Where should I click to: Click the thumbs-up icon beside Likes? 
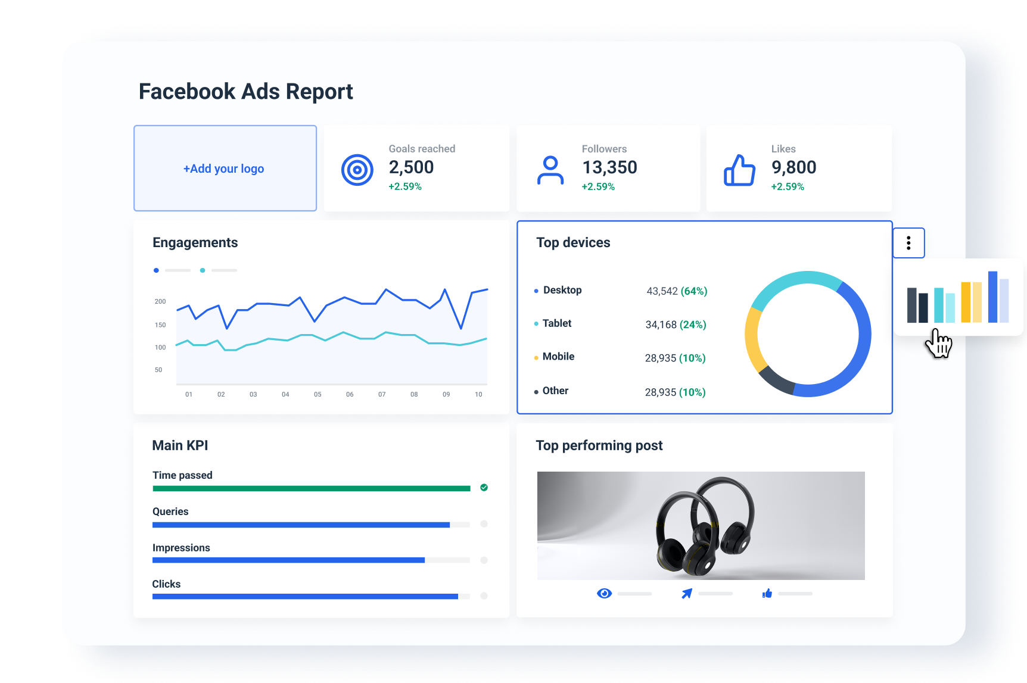(739, 169)
